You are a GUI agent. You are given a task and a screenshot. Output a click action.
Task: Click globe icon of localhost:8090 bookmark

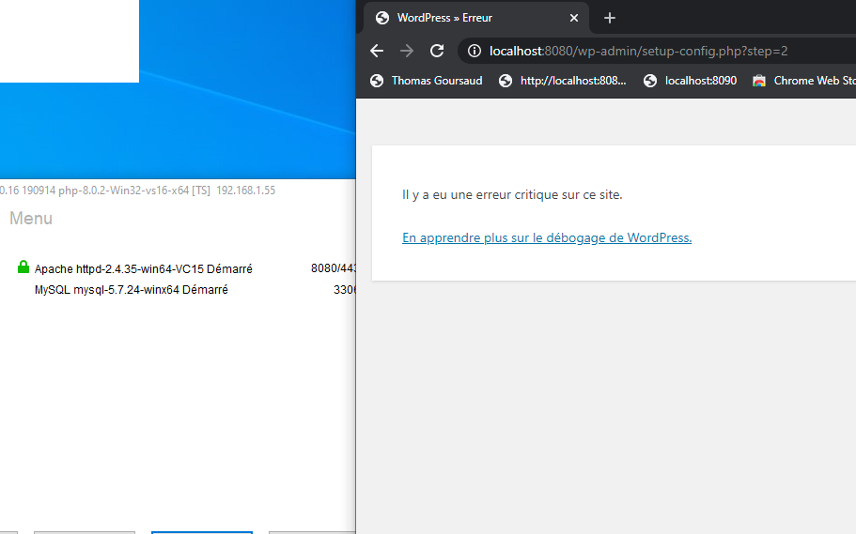649,81
